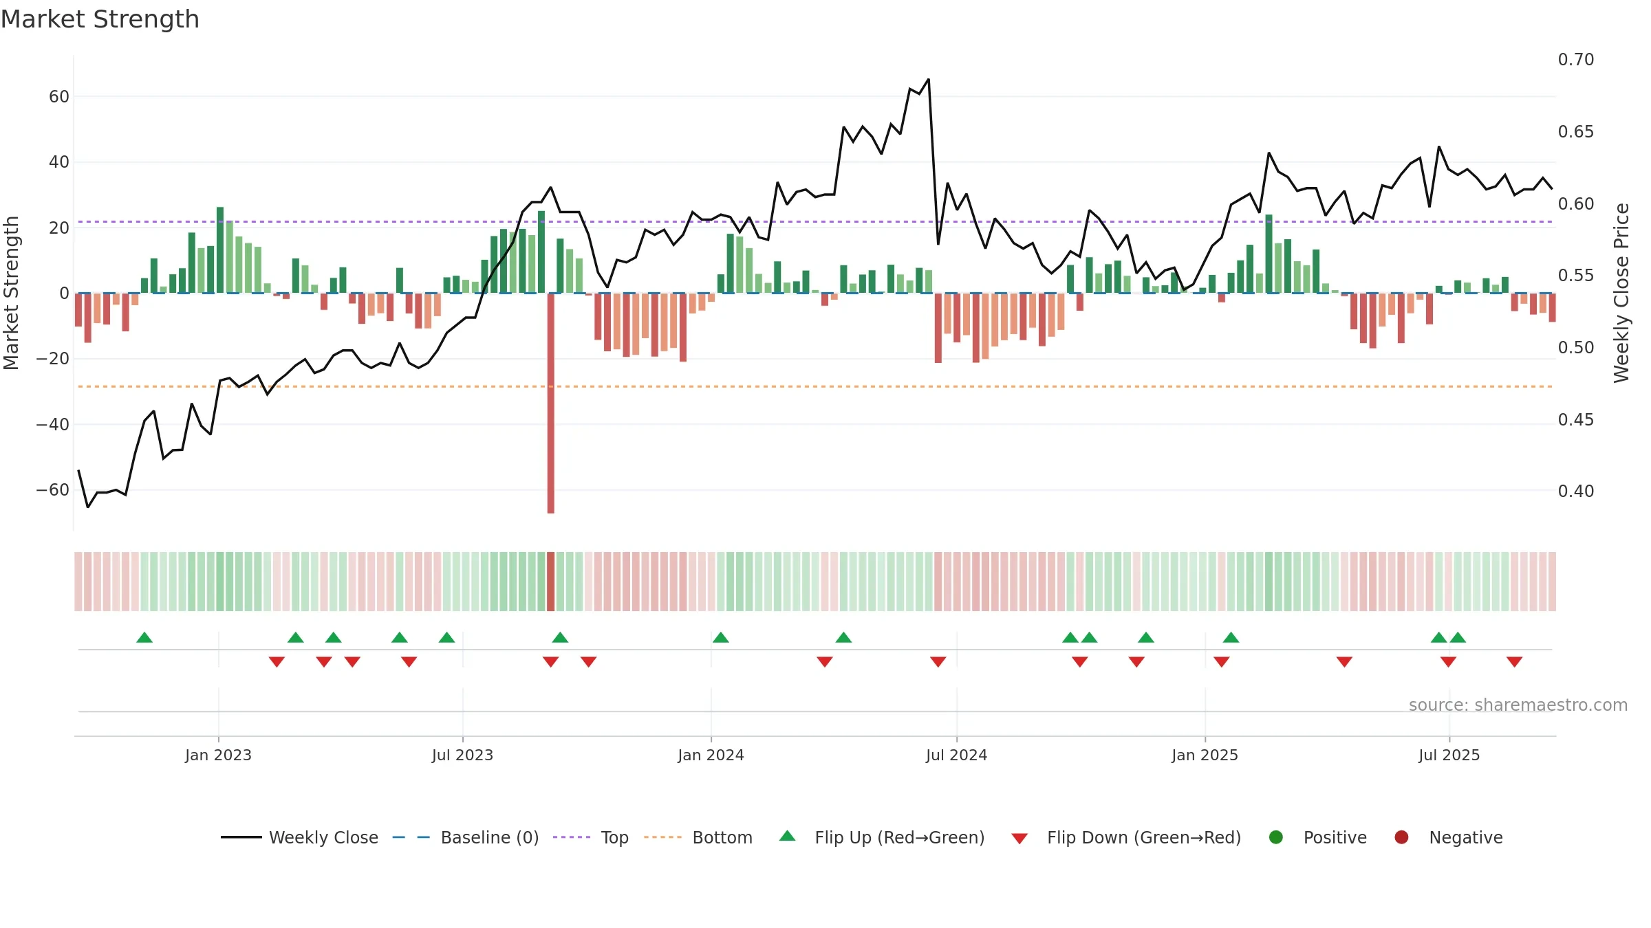Click the black line sample beside Weekly Close

tap(241, 837)
